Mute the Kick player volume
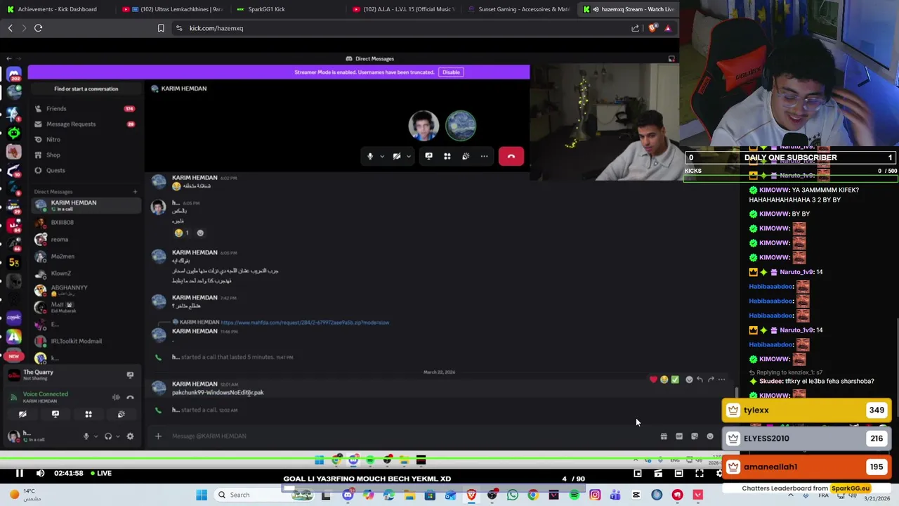 [x=40, y=473]
